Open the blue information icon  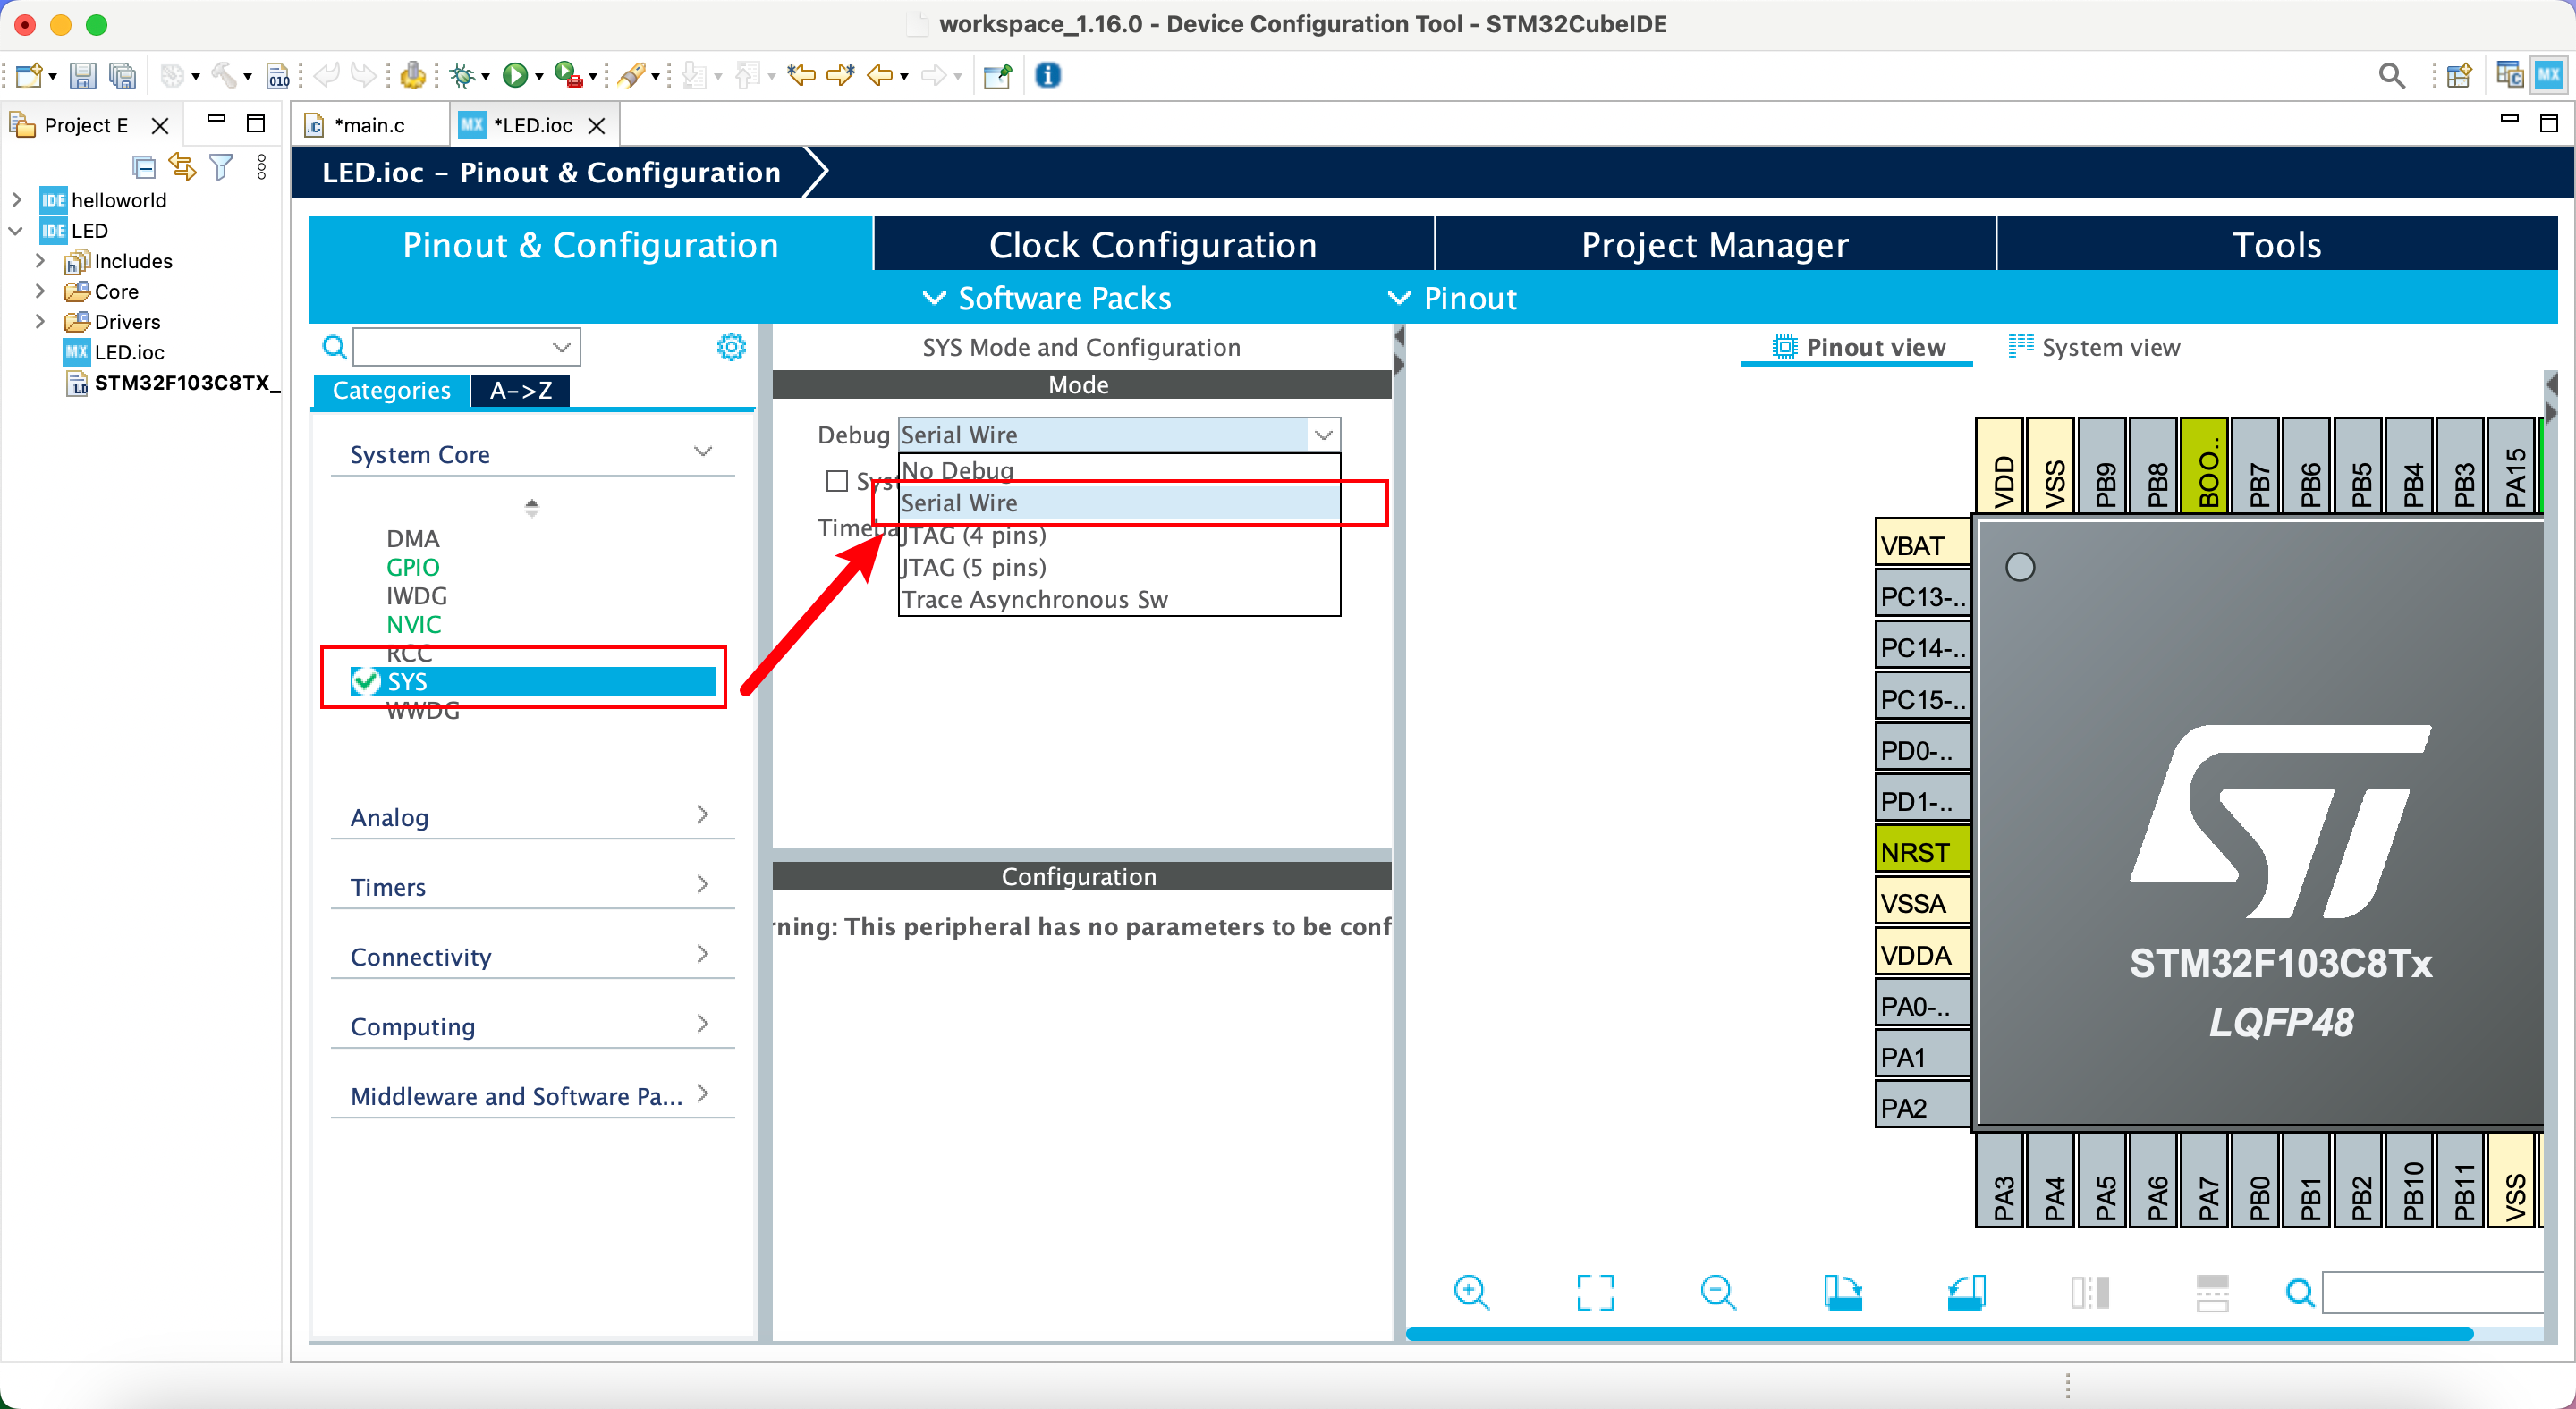(1047, 75)
